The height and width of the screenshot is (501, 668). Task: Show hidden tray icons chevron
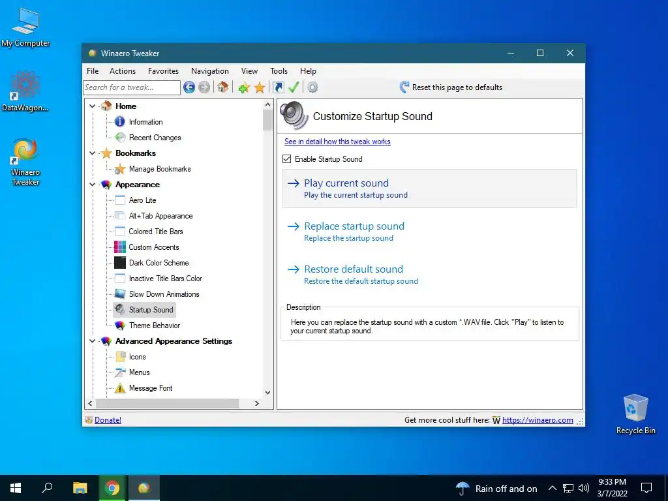[x=552, y=488]
